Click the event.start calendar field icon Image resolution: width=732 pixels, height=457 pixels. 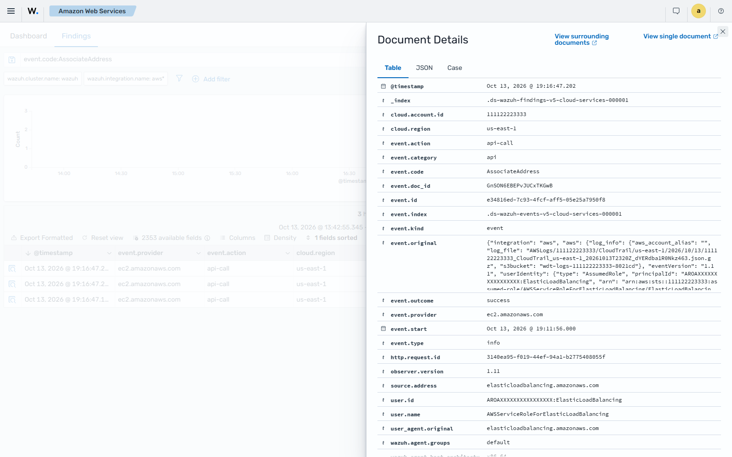383,329
